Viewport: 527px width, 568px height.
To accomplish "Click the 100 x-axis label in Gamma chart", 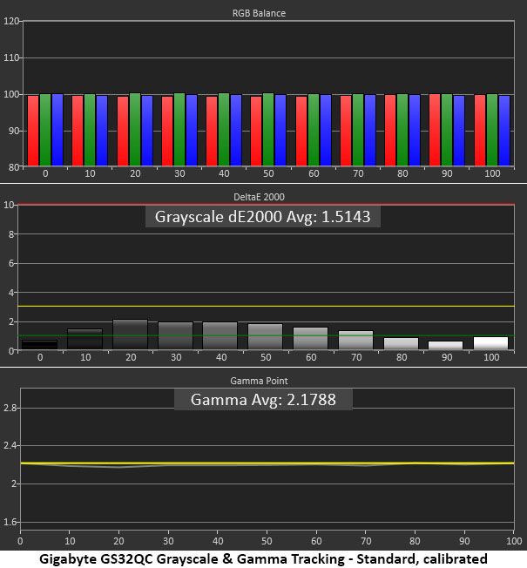I will pos(514,541).
